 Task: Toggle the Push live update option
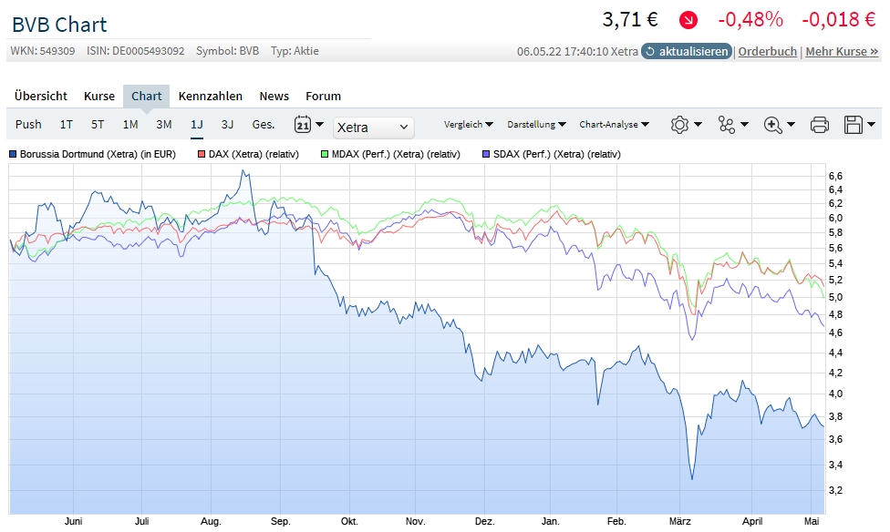[28, 125]
